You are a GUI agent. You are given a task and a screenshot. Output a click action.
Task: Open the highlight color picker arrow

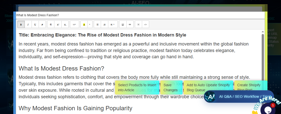tap(89, 24)
